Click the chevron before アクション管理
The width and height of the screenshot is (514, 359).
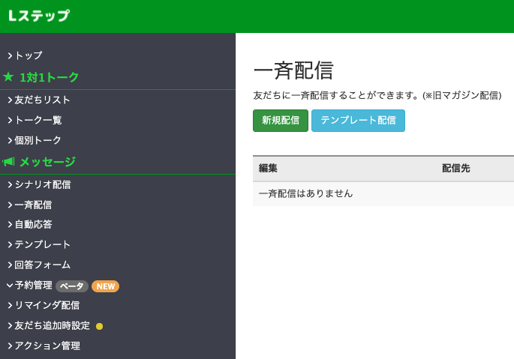click(11, 346)
